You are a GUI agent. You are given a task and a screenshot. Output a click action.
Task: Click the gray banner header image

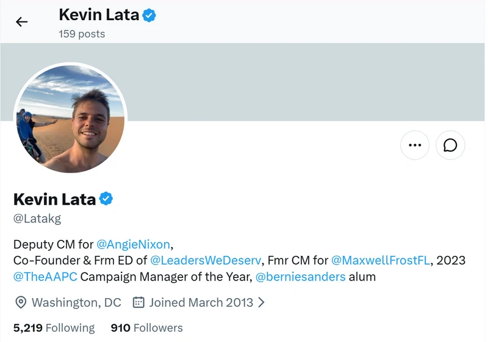(x=305, y=82)
